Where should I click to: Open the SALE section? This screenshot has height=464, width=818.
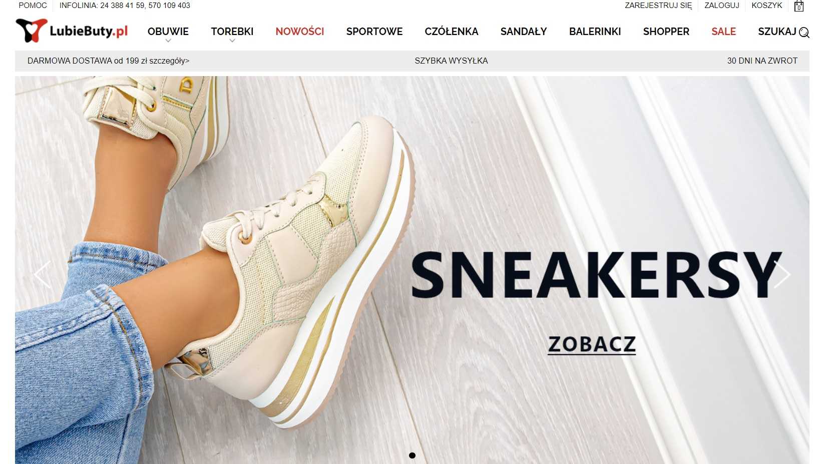point(724,32)
